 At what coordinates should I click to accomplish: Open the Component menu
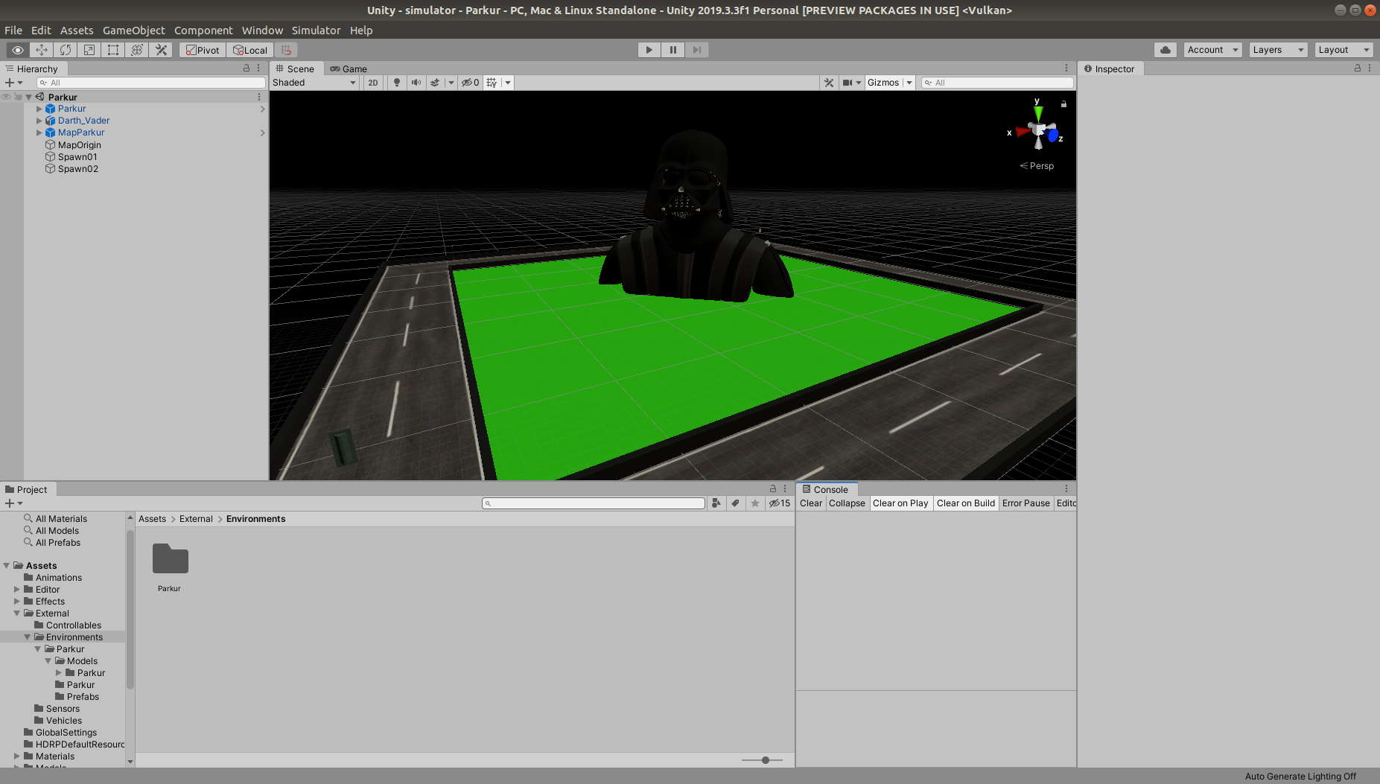pos(203,31)
